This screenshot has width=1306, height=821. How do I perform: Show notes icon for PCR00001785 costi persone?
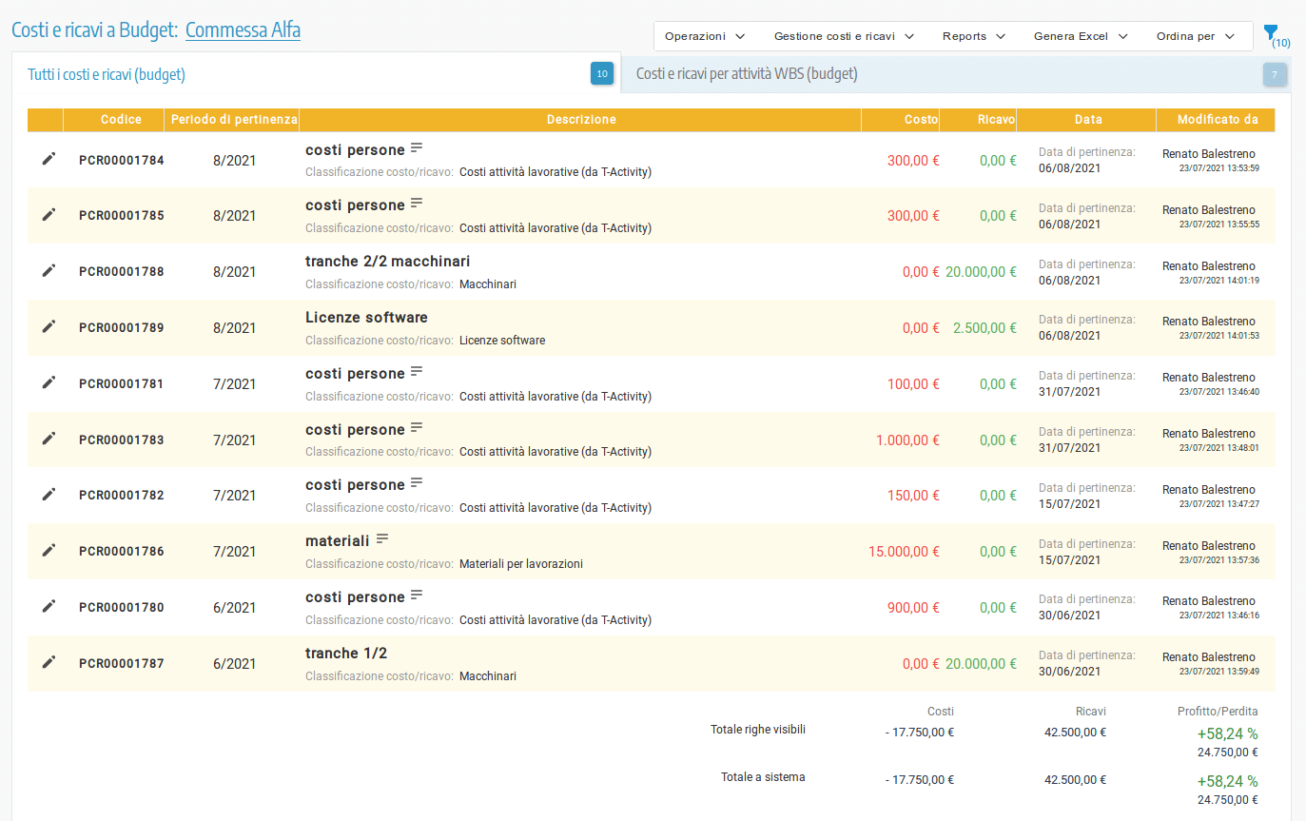point(417,204)
